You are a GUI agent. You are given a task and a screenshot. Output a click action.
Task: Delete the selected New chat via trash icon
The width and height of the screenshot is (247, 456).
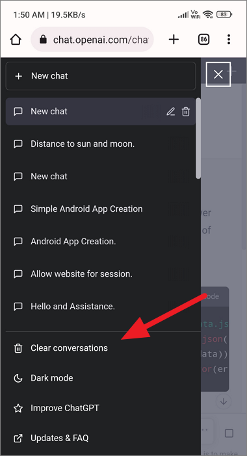pos(186,111)
